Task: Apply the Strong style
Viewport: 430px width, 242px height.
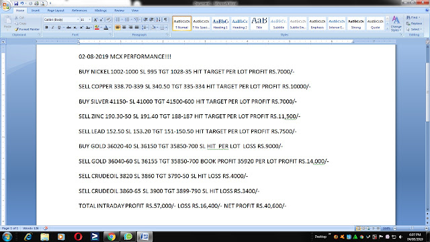Action: (356, 24)
